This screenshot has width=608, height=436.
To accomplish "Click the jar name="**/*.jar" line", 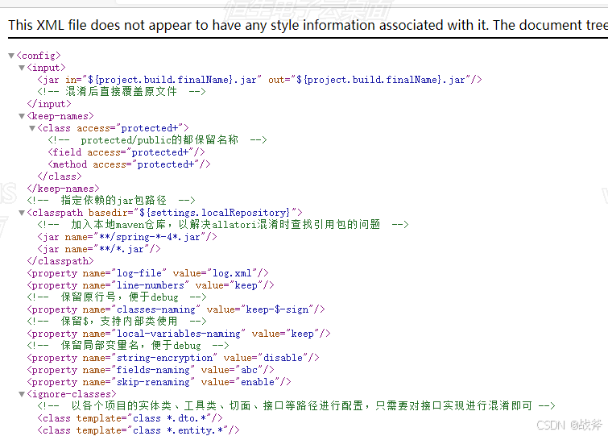I will [99, 249].
